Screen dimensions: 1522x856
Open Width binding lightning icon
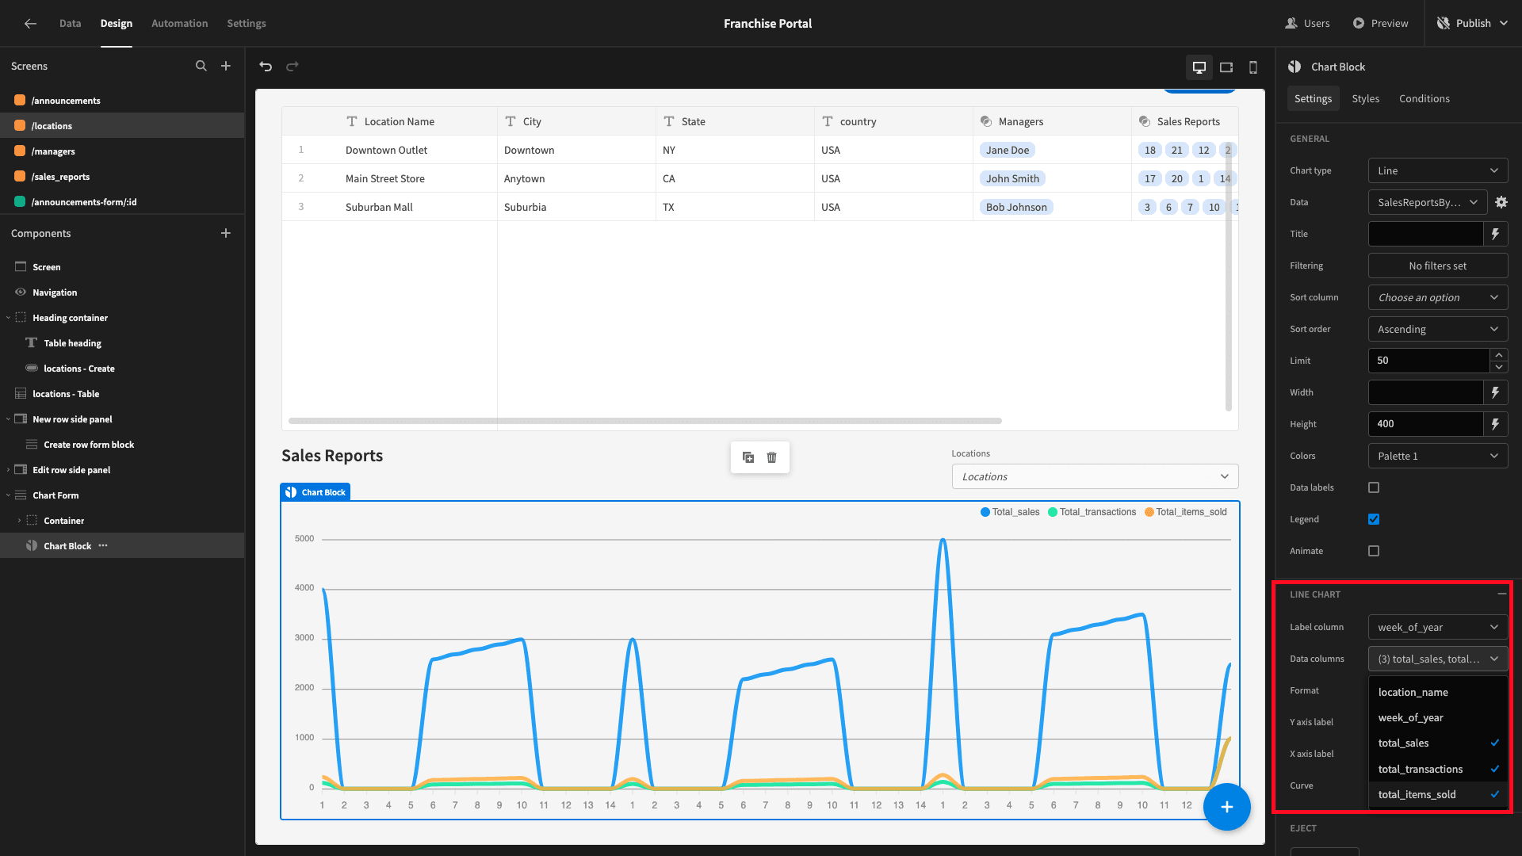[x=1495, y=392]
